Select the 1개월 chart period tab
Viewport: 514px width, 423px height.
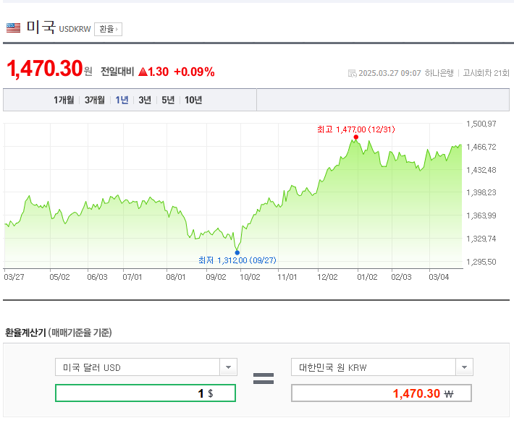click(x=64, y=100)
